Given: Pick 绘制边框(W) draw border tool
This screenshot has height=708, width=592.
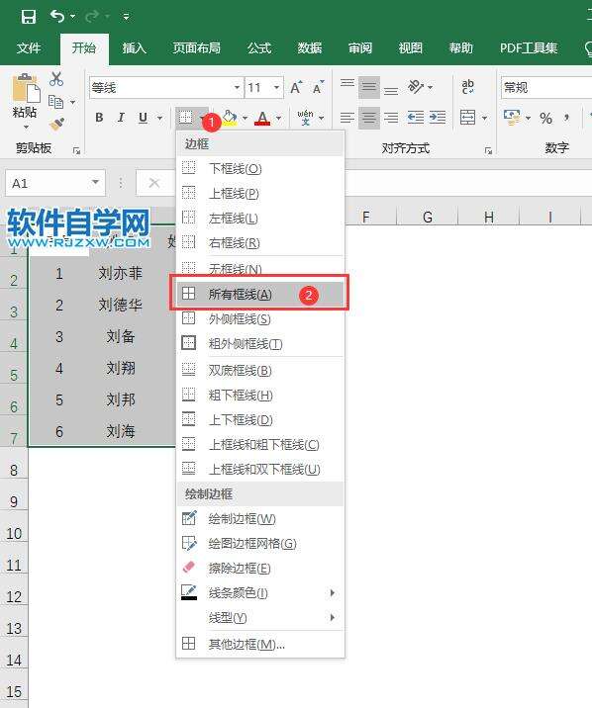Looking at the screenshot, I should click(260, 519).
